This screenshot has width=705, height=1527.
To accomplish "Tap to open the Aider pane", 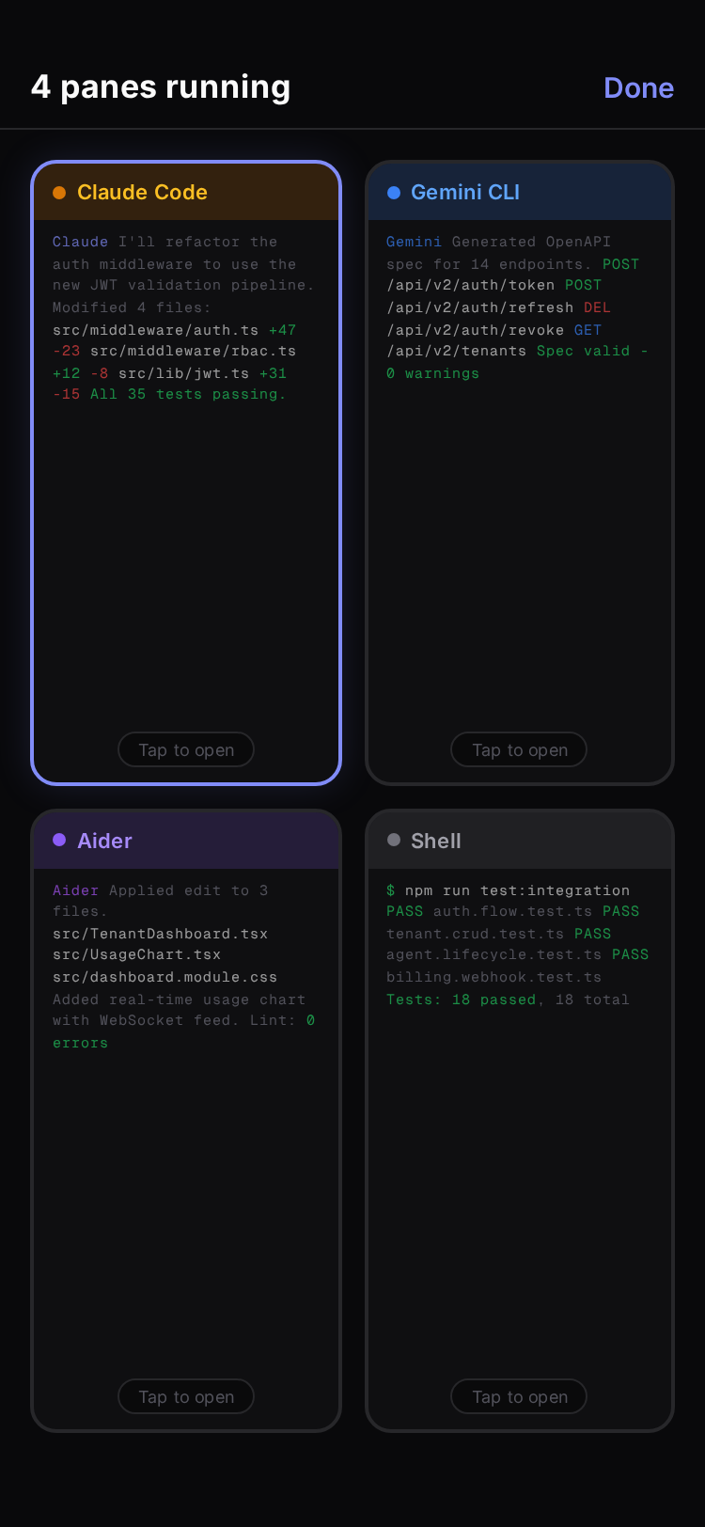I will (x=185, y=1396).
